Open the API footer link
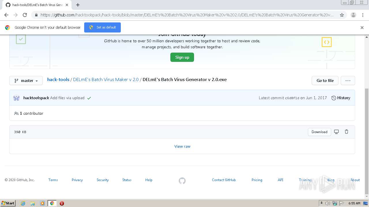 (280, 180)
